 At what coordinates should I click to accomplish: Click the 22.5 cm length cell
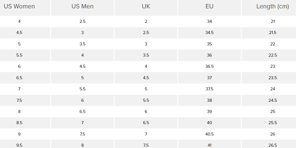[273, 55]
